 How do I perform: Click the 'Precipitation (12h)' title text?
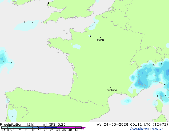[17, 125]
